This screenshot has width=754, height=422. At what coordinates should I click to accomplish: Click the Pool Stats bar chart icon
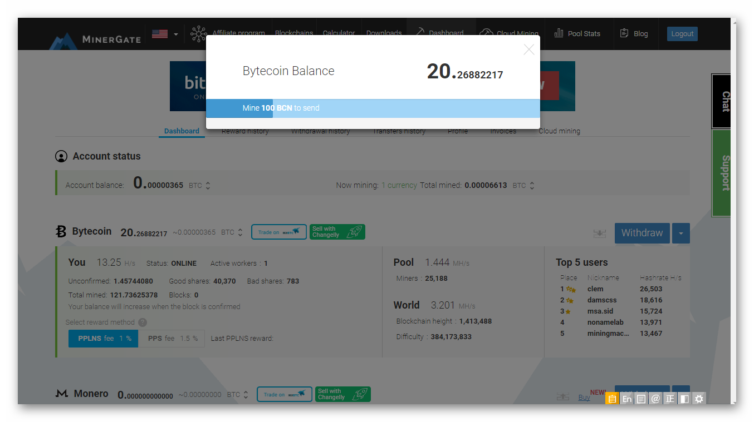(559, 33)
